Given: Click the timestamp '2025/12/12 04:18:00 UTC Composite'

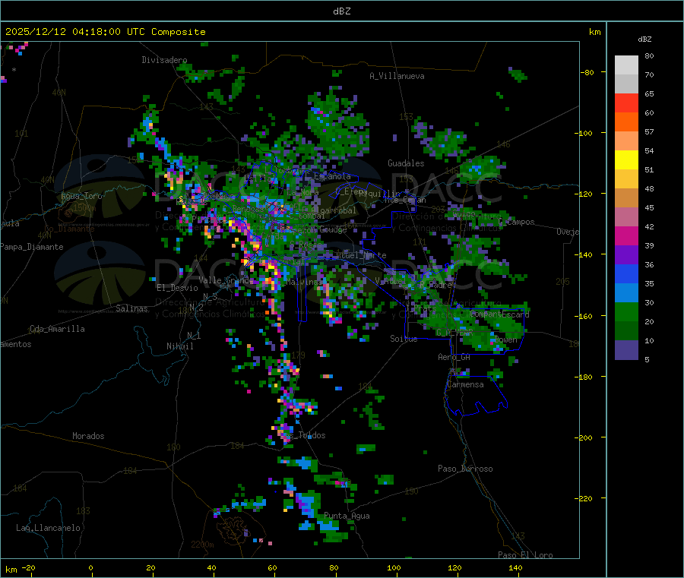Looking at the screenshot, I should pyautogui.click(x=105, y=32).
